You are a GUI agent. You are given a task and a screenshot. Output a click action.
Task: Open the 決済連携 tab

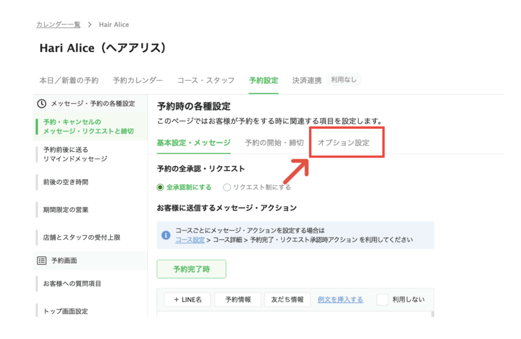coord(307,80)
